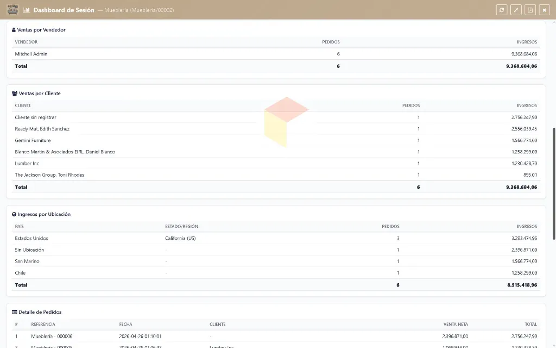Click the bar chart icon beside Dashboard title
The height and width of the screenshot is (348, 556).
pyautogui.click(x=26, y=10)
